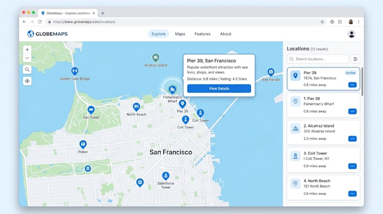Select the Golden Gate Bridge map pin
The height and width of the screenshot is (214, 383).
click(x=75, y=71)
